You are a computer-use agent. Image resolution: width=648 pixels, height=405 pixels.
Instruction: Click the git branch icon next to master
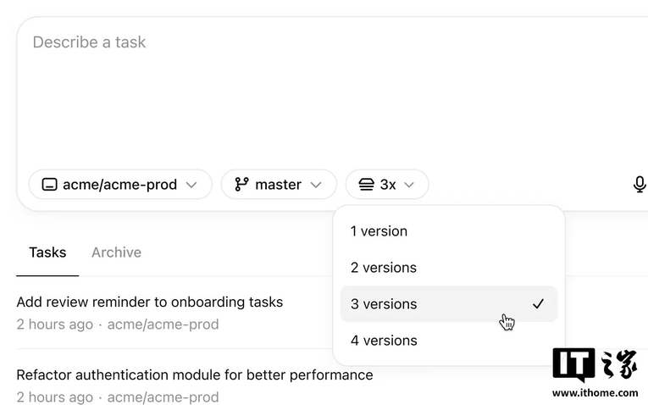pyautogui.click(x=241, y=185)
